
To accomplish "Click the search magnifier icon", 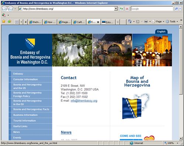I will (176, 9).
